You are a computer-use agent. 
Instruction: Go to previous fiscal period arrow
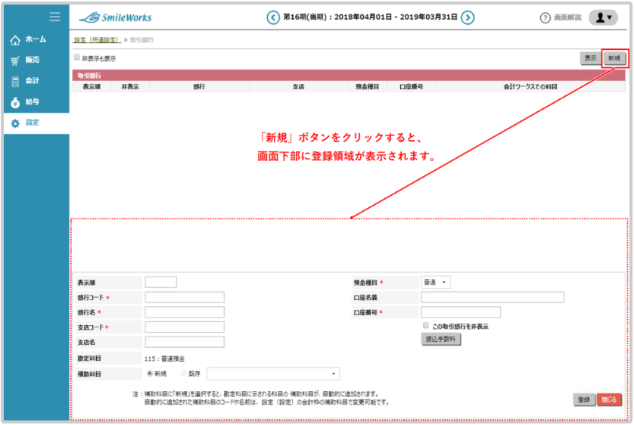(273, 17)
